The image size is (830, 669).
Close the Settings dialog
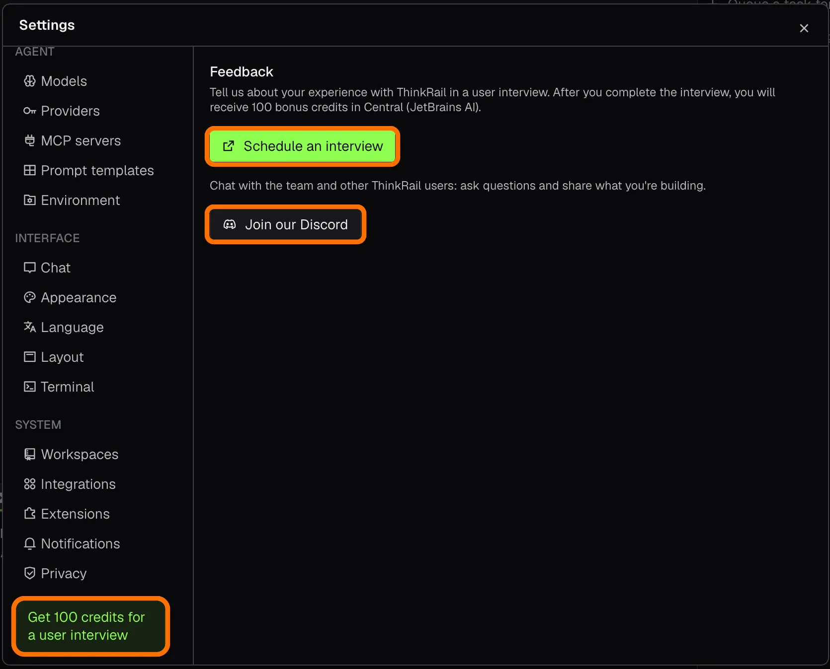(x=804, y=28)
